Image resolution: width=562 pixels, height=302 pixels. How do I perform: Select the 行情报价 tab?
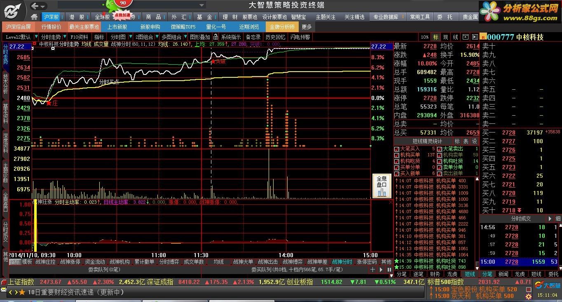[x=52, y=27]
